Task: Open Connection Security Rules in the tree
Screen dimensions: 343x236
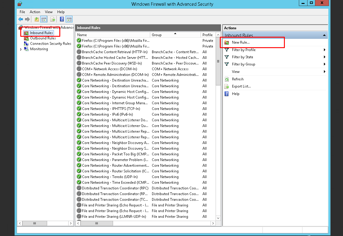Action: [x=50, y=44]
